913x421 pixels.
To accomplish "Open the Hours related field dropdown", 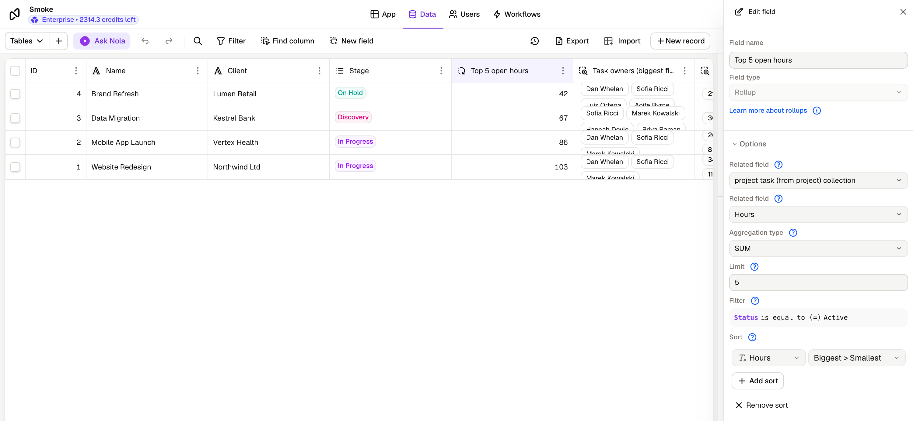I will (818, 214).
